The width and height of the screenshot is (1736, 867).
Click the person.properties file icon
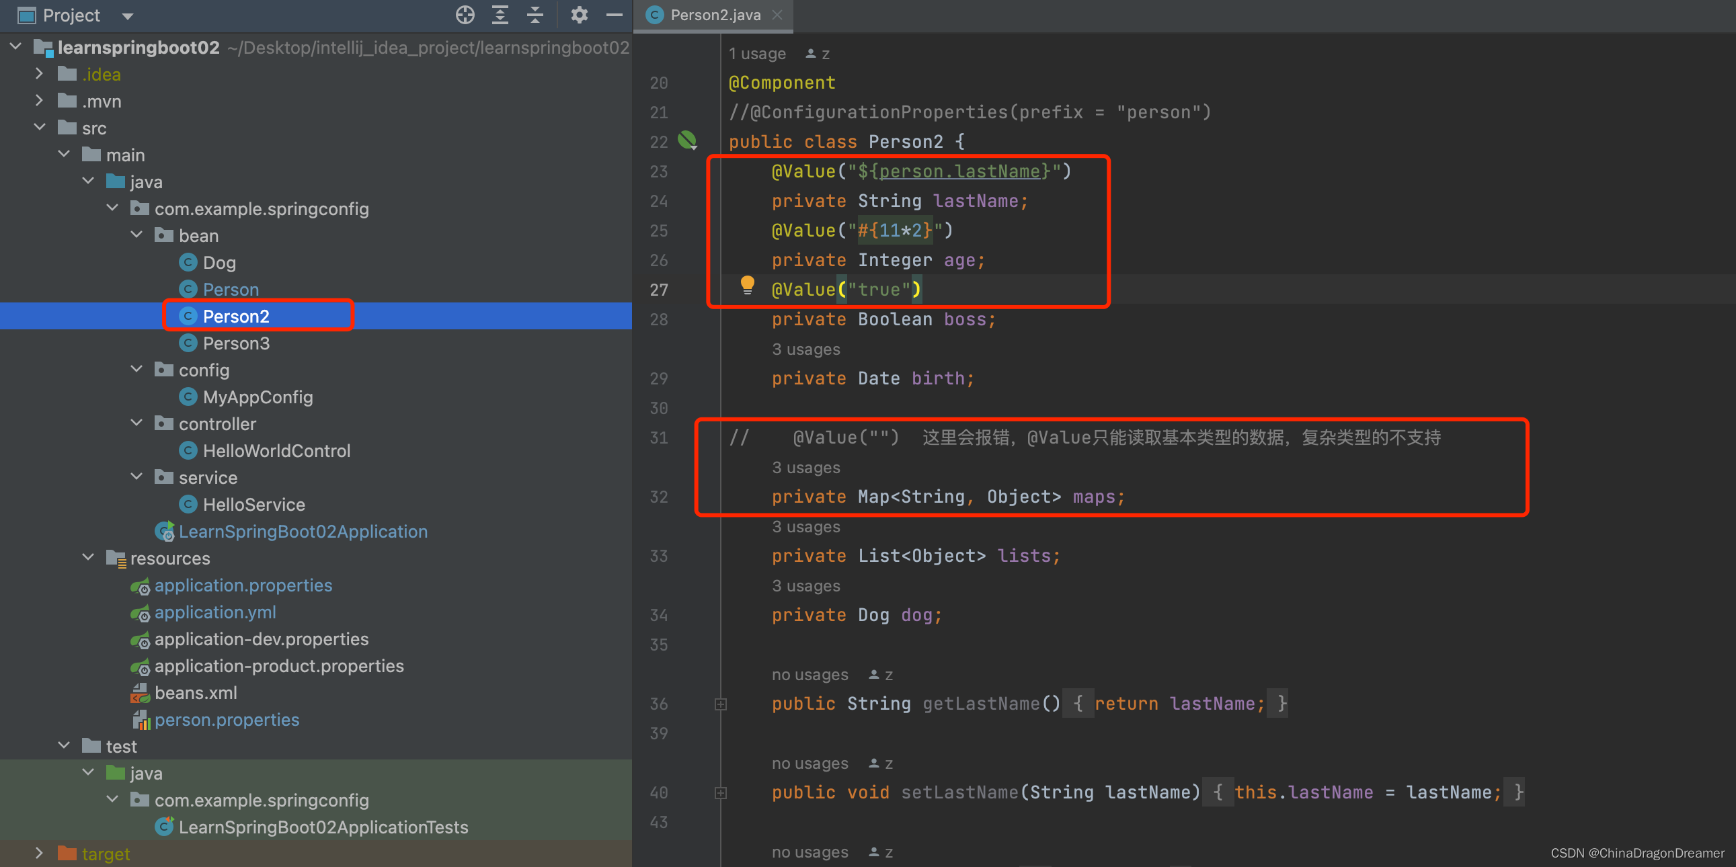(141, 720)
